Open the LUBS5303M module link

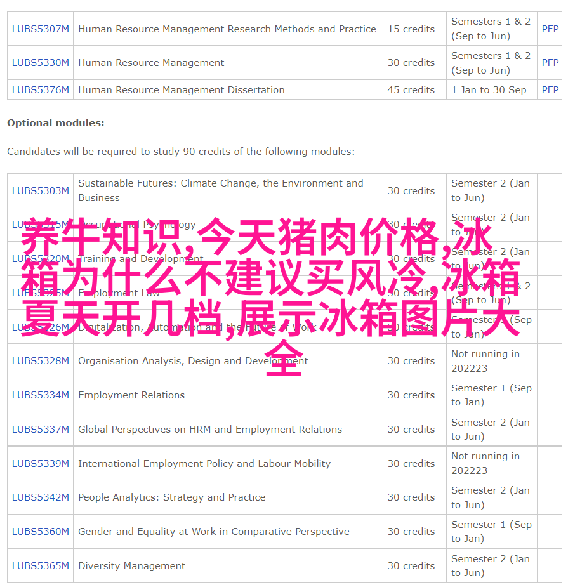(x=41, y=190)
